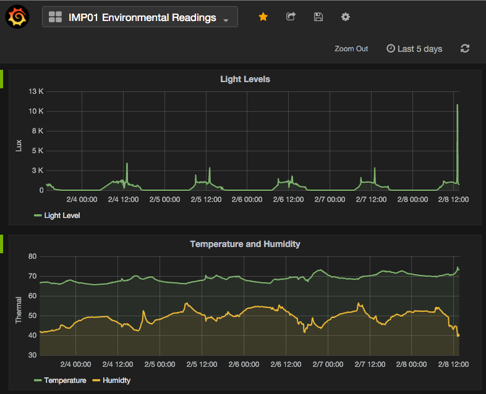This screenshot has height=394, width=486.
Task: Click the Zoom Out button
Action: coord(351,49)
